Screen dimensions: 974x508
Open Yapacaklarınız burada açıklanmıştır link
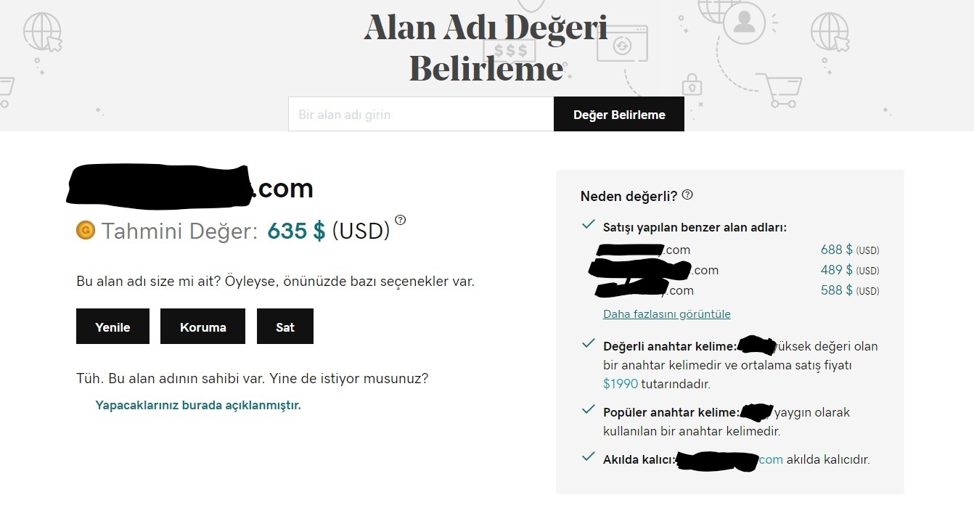pyautogui.click(x=198, y=405)
